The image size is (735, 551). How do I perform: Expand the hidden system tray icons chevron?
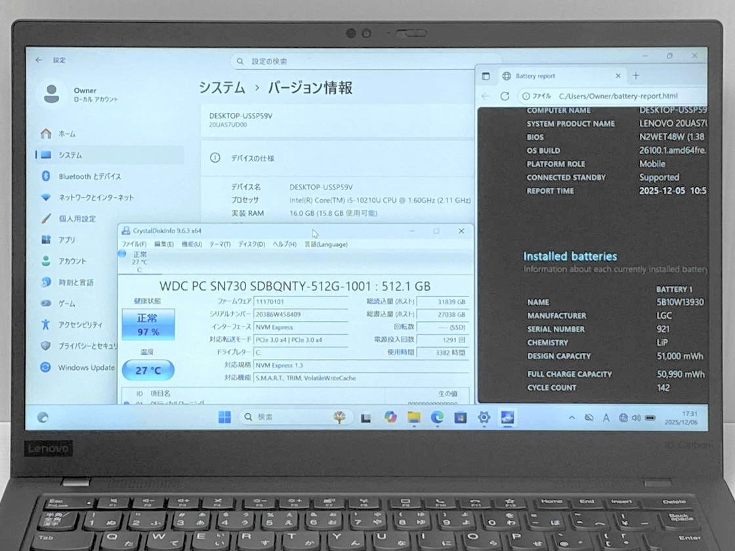[572, 417]
